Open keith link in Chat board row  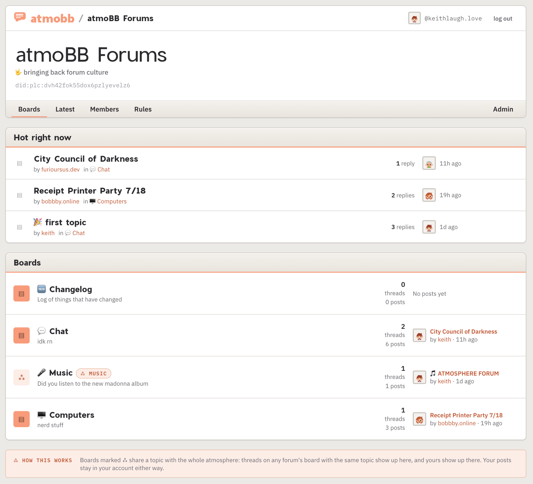(444, 340)
